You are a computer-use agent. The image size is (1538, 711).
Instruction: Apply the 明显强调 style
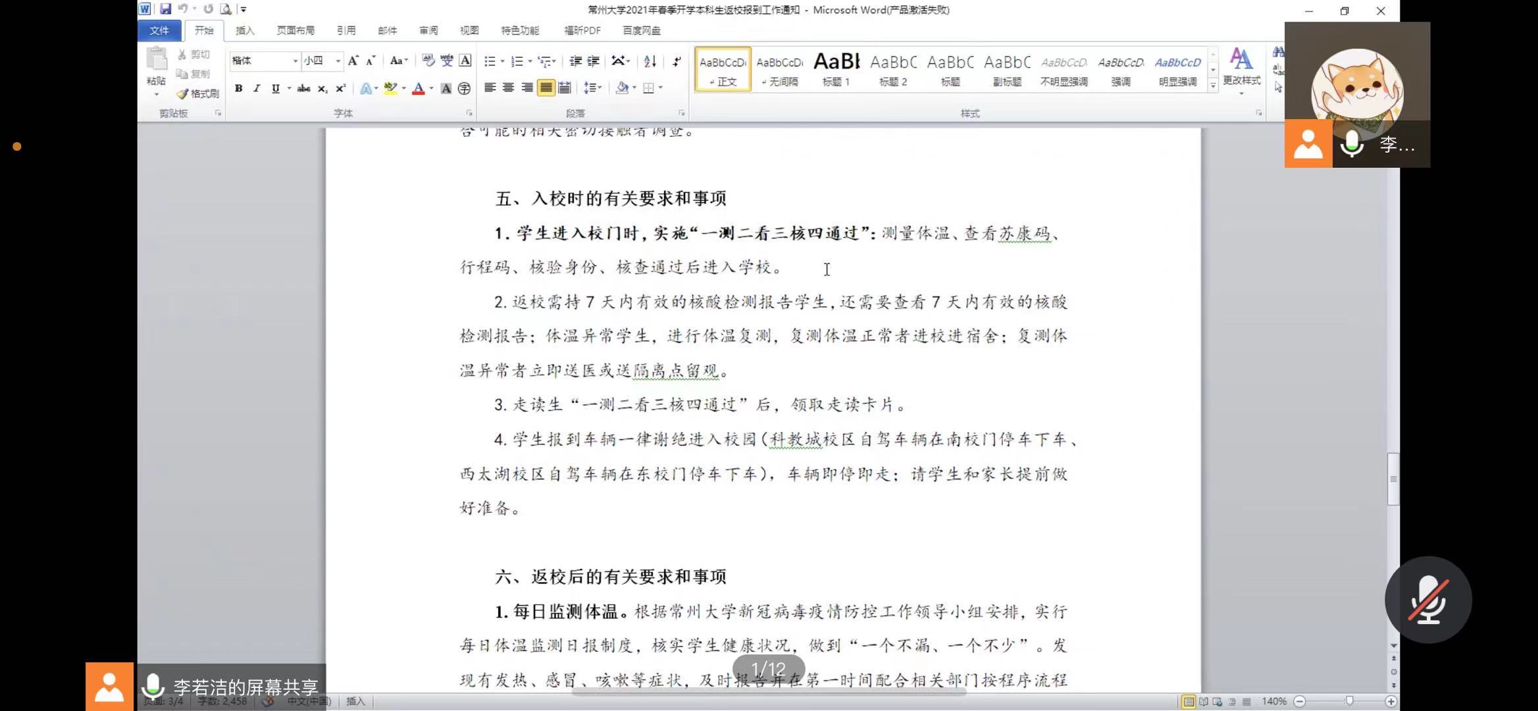pyautogui.click(x=1177, y=68)
